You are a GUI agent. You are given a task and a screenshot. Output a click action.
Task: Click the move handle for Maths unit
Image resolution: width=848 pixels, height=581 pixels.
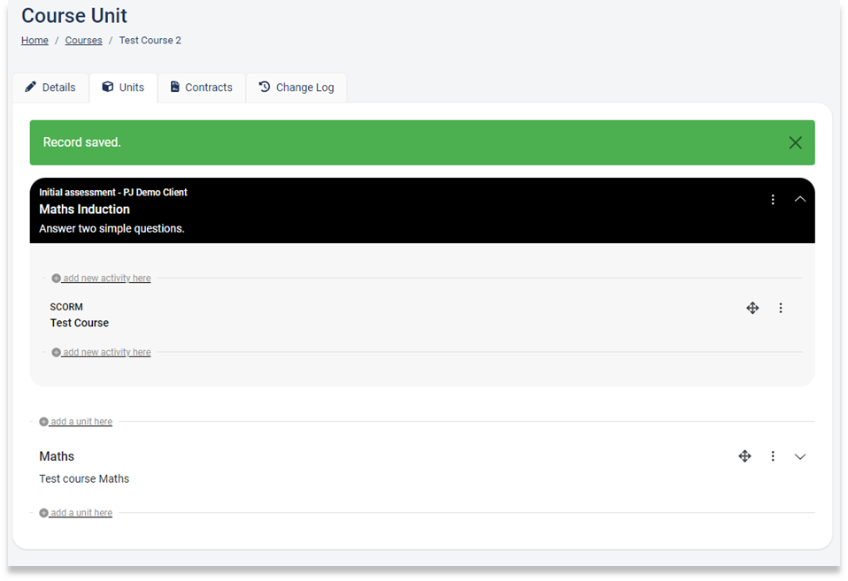click(x=744, y=456)
